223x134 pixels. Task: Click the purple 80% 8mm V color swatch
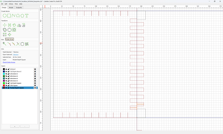click(4, 81)
